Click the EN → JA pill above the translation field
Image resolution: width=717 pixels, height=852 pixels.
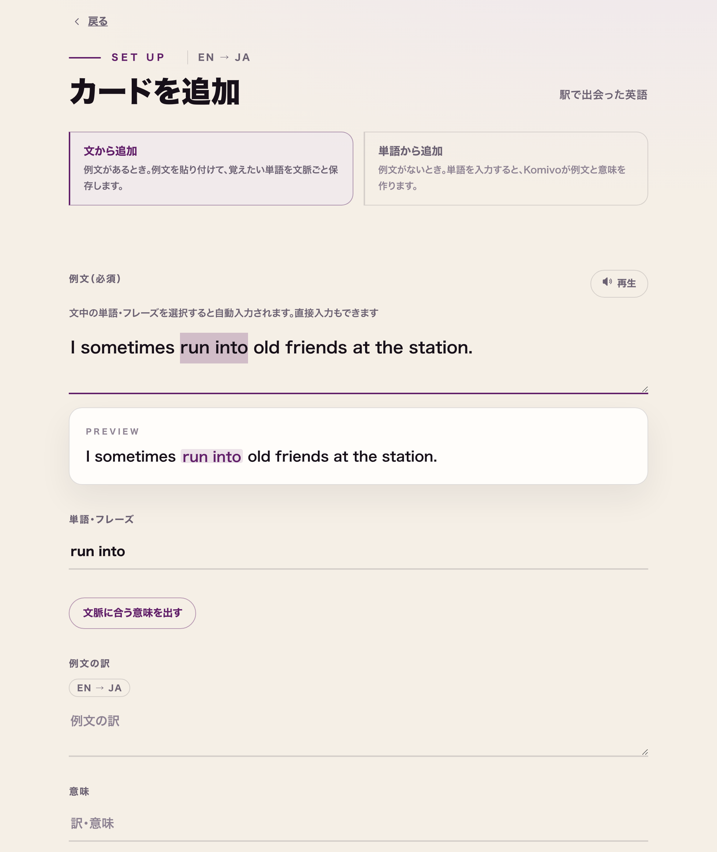point(99,688)
